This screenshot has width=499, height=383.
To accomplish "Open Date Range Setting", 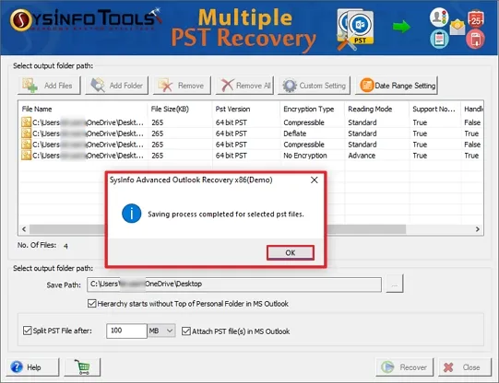I will (x=397, y=86).
